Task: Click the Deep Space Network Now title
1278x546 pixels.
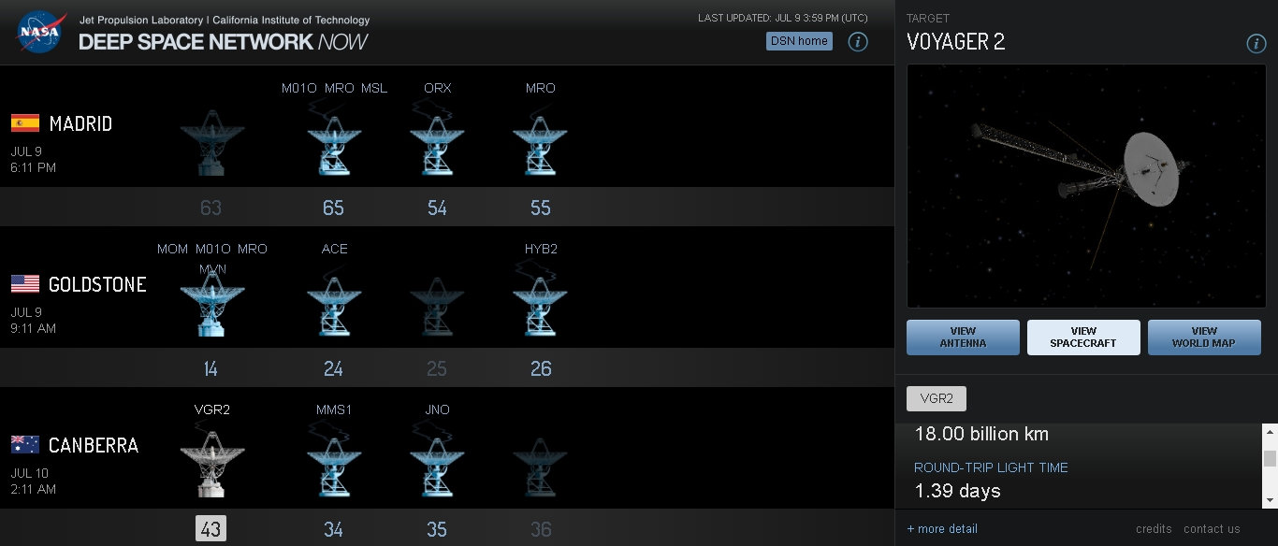Action: pyautogui.click(x=223, y=41)
